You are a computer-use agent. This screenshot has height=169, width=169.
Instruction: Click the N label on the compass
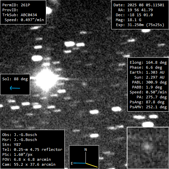(85, 150)
